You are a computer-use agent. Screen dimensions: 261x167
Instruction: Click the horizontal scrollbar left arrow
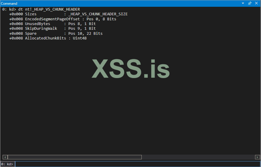click(x=5, y=157)
